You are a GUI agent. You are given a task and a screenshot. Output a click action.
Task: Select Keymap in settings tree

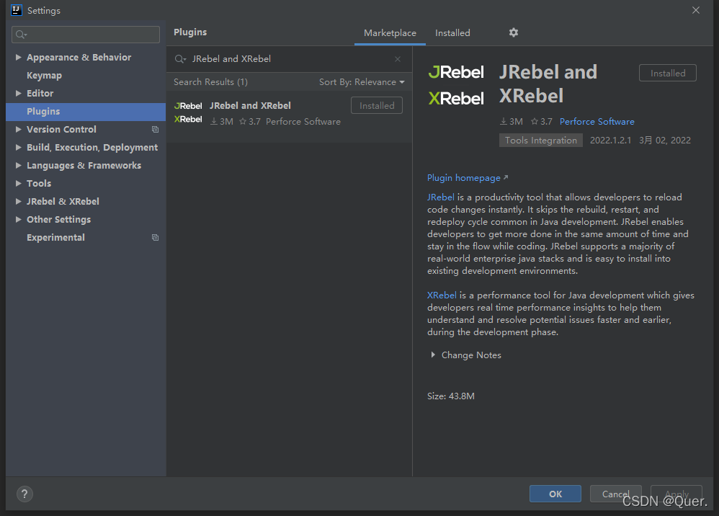[45, 75]
